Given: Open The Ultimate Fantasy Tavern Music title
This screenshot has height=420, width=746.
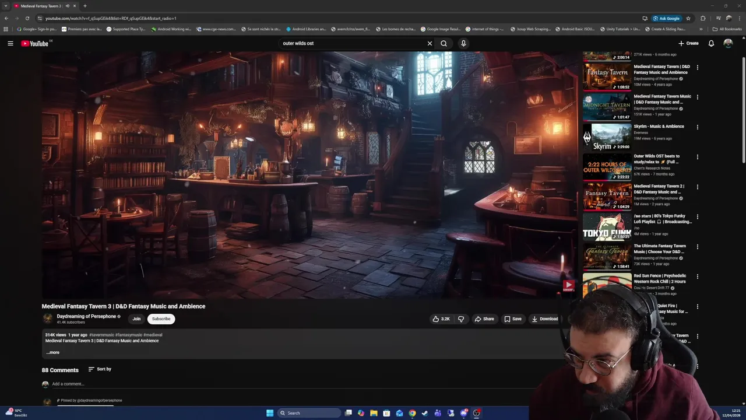Looking at the screenshot, I should click(660, 249).
